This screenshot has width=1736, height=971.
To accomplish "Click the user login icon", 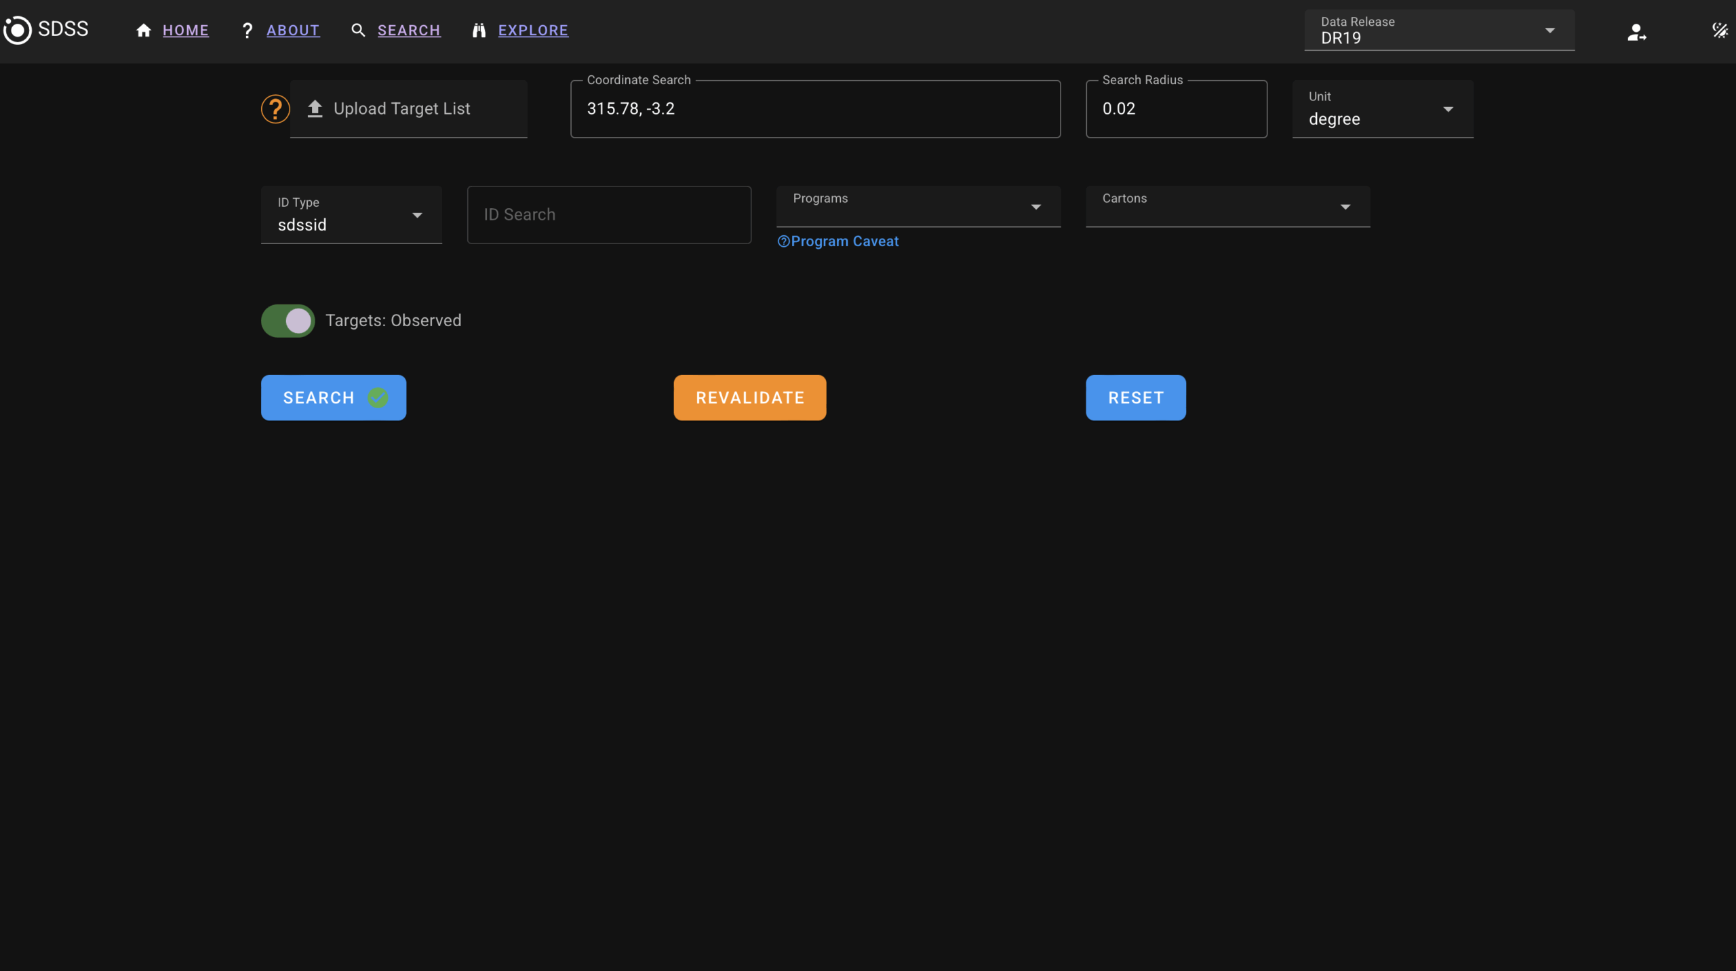I will point(1636,32).
